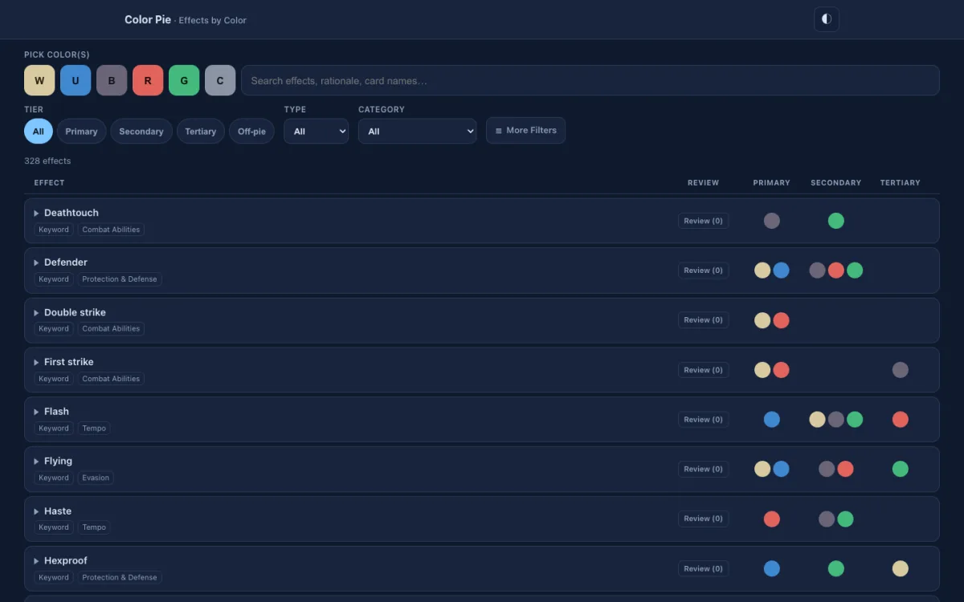Click Defender's red secondary color dot
This screenshot has width=964, height=602.
coord(836,270)
